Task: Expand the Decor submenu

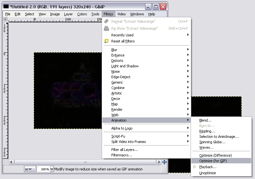Action: pyautogui.click(x=146, y=99)
